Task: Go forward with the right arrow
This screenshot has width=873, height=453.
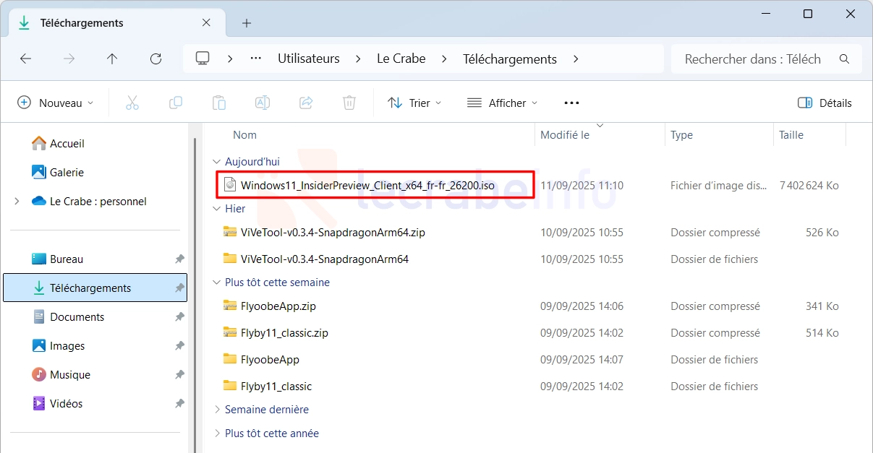Action: 69,59
